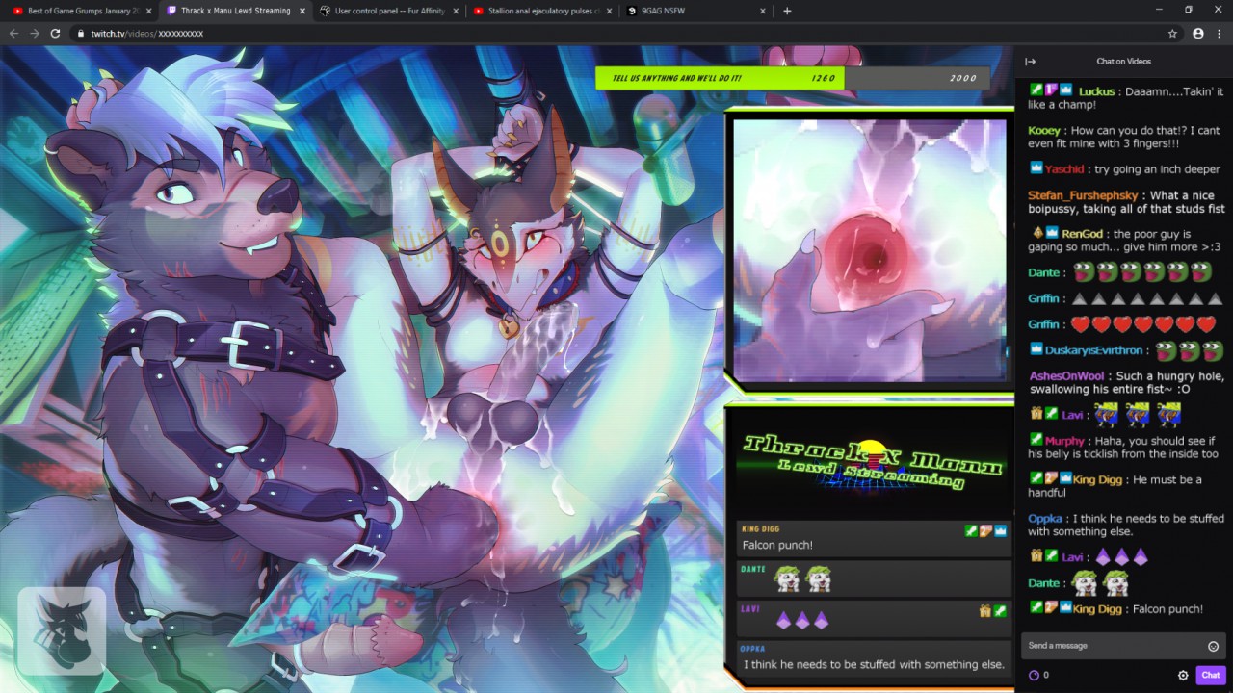1233x693 pixels.
Task: Click the Stefan_Furshephsky username
Action: [1084, 195]
